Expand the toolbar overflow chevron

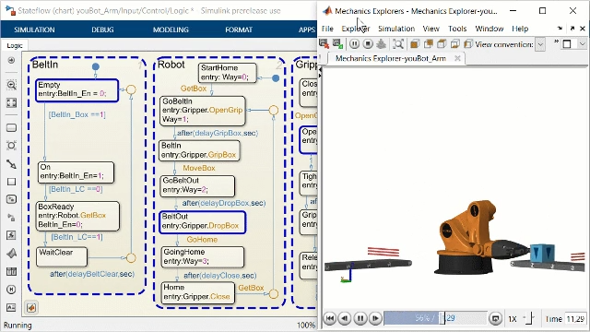point(556,41)
